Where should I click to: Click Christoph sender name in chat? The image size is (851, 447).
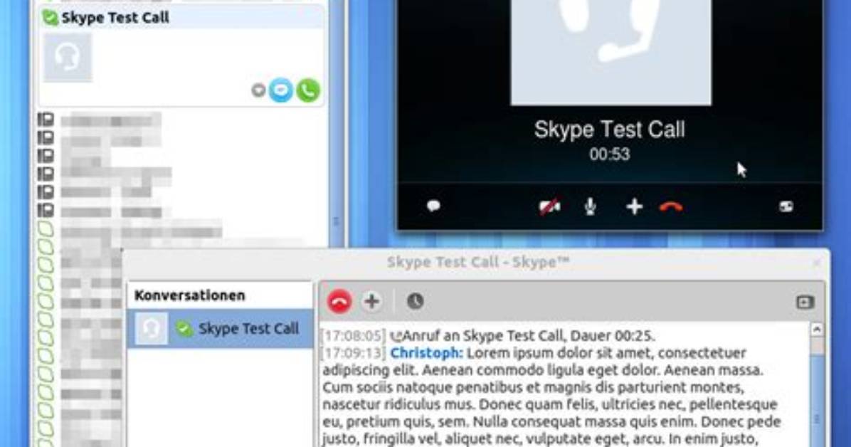pyautogui.click(x=427, y=353)
